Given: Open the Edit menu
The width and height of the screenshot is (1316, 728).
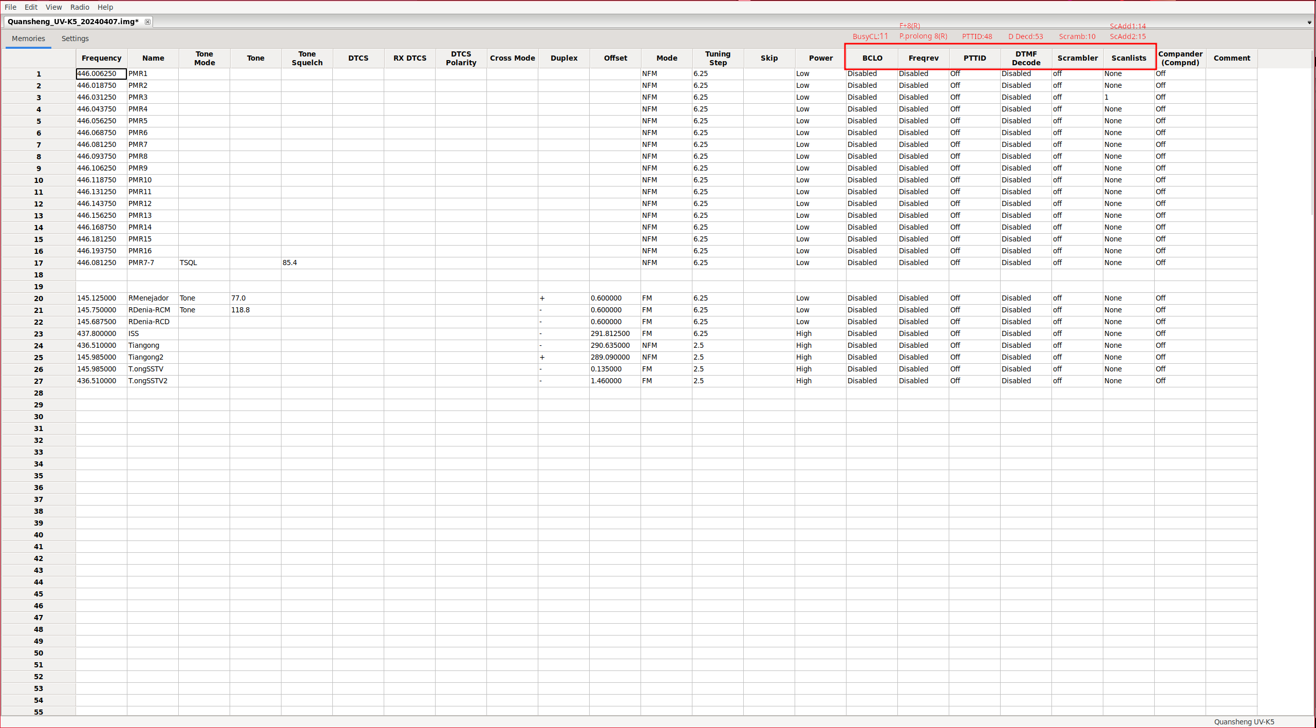Looking at the screenshot, I should pyautogui.click(x=31, y=7).
